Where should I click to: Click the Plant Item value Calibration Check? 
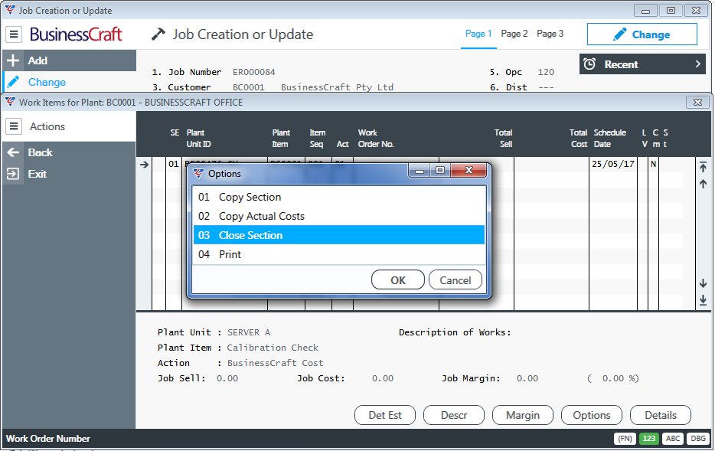click(x=273, y=348)
